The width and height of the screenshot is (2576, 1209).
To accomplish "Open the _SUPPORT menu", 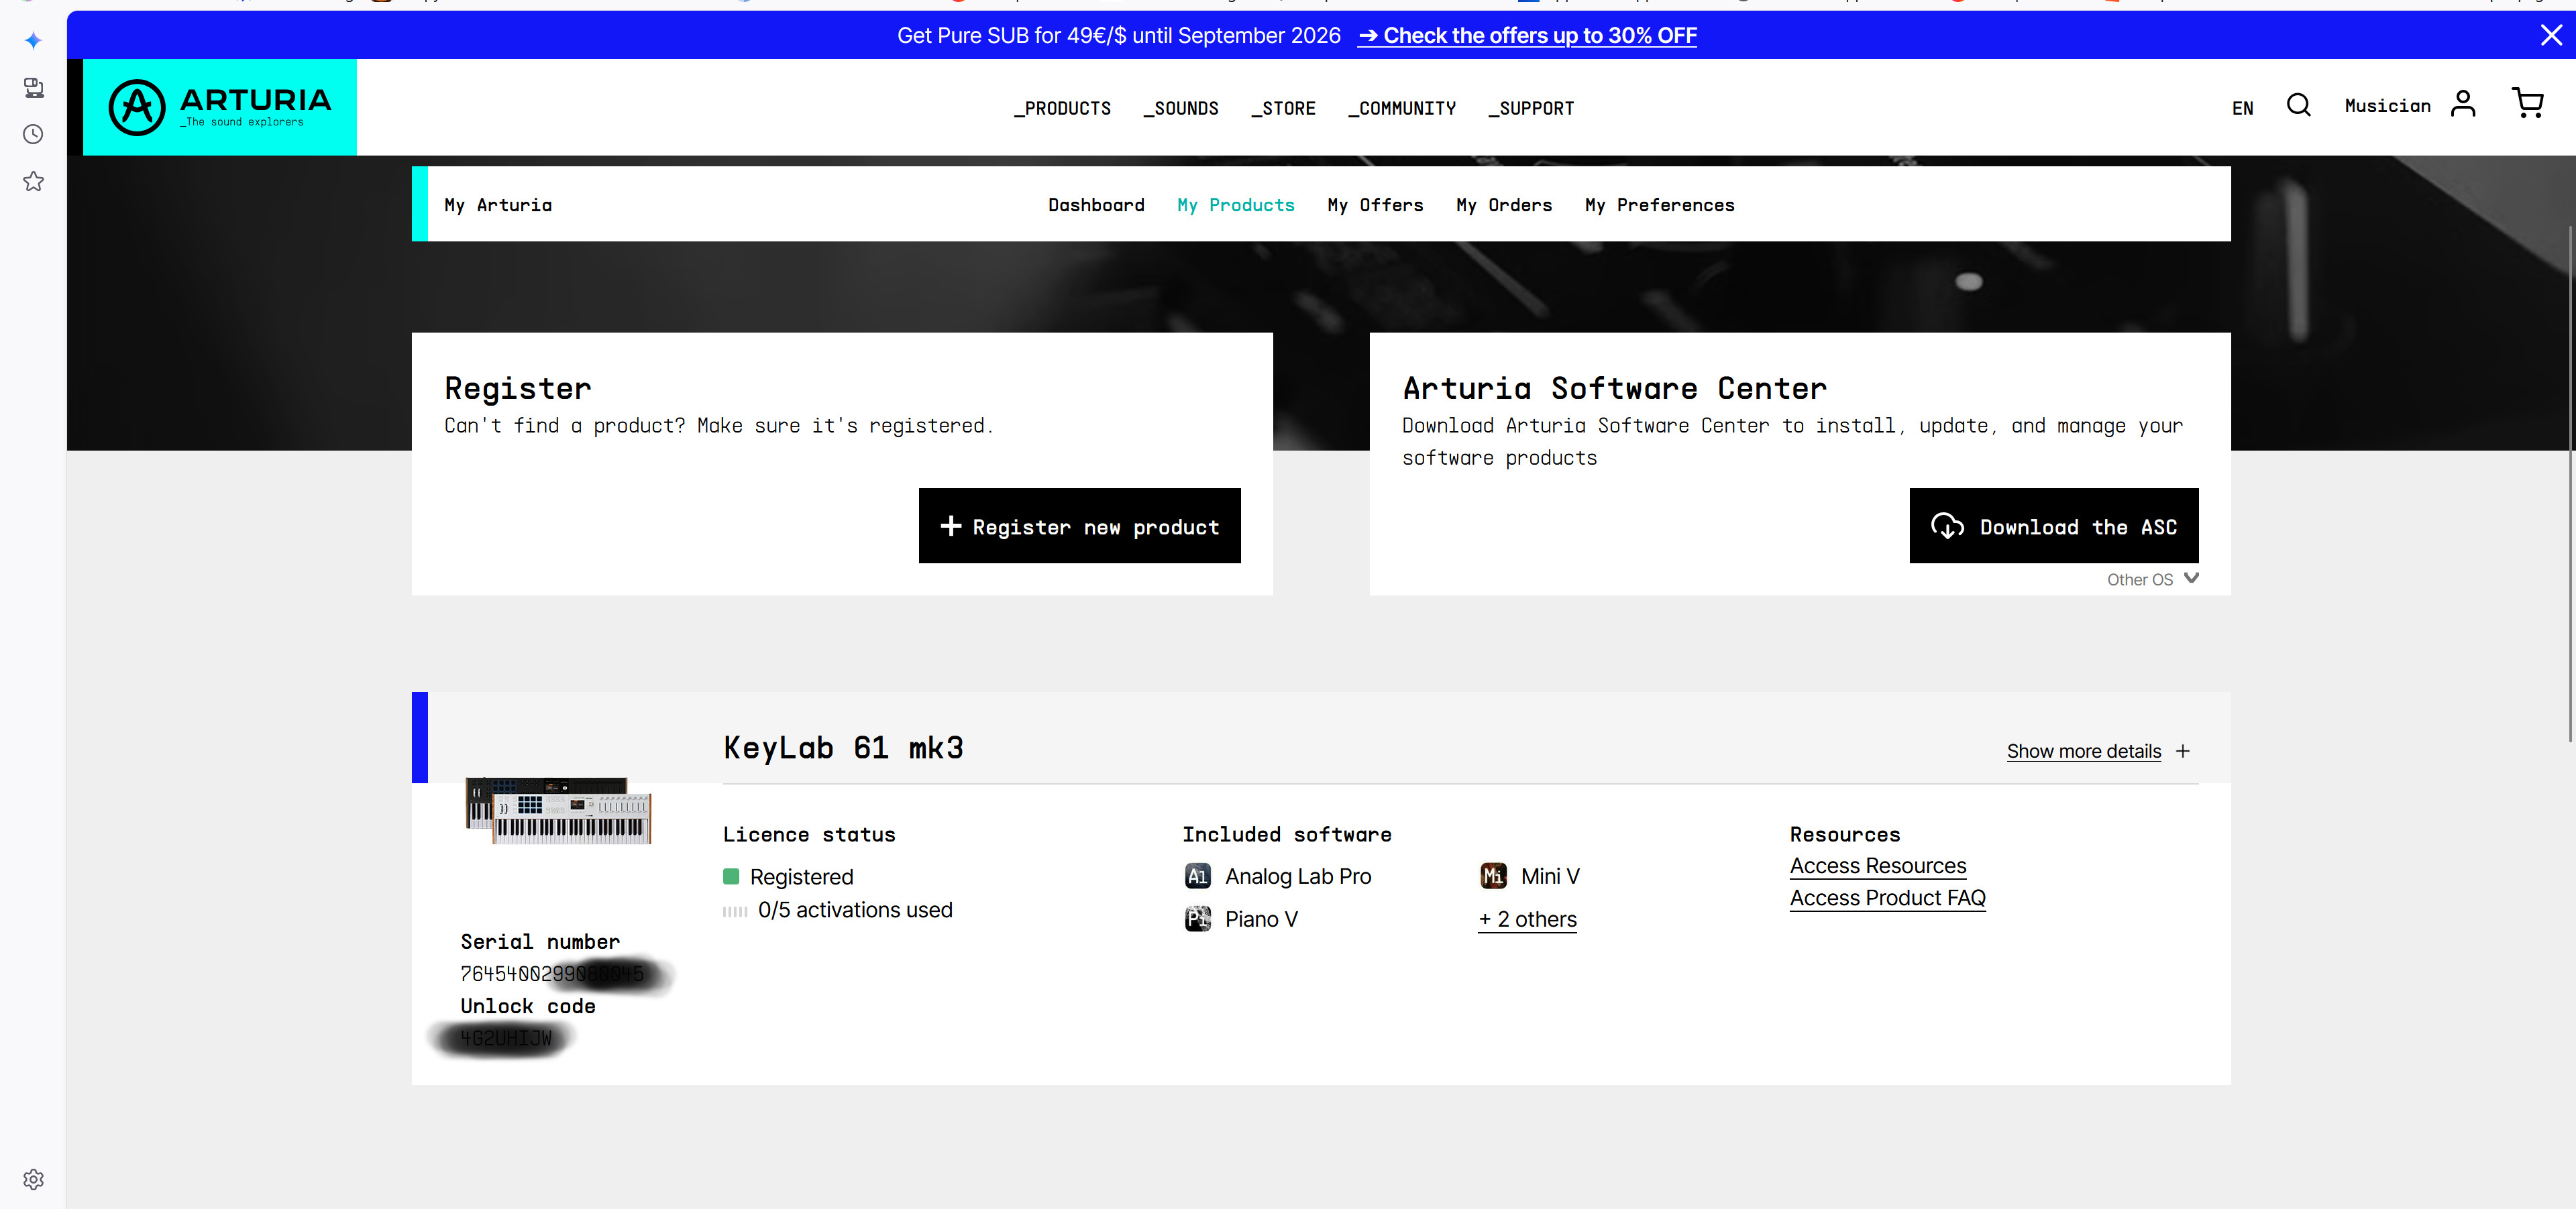I will pos(1531,108).
